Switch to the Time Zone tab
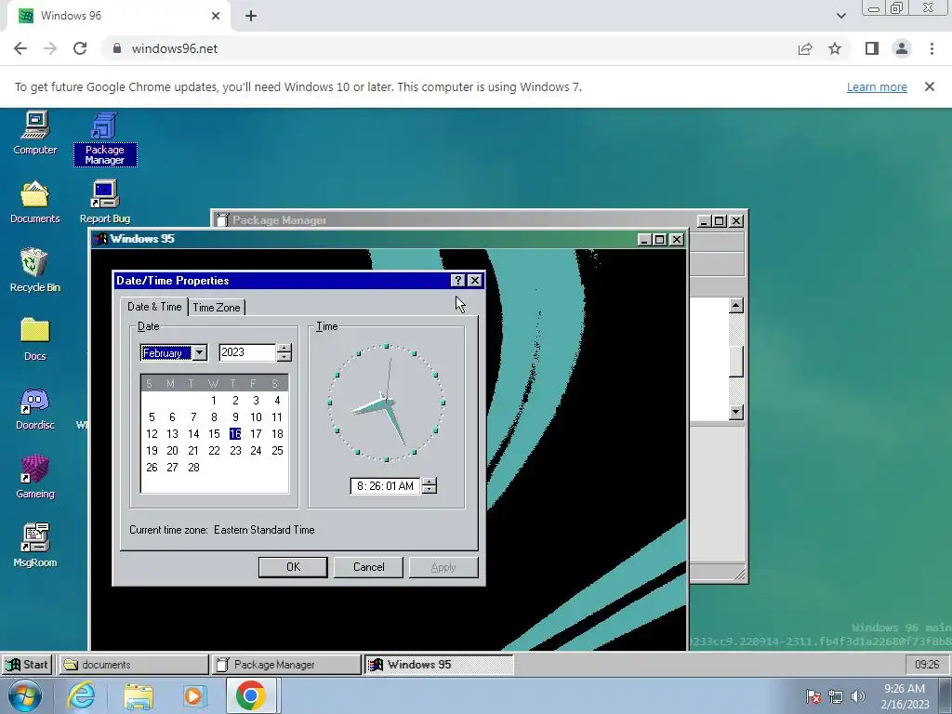Viewport: 952px width, 714px height. [216, 307]
